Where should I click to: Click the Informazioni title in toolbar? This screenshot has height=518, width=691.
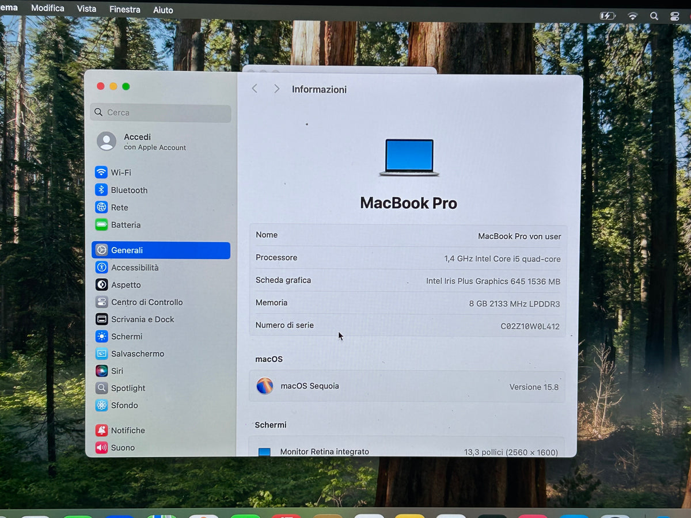point(319,89)
